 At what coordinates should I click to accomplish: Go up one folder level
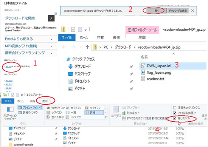pyautogui.click(x=87, y=47)
